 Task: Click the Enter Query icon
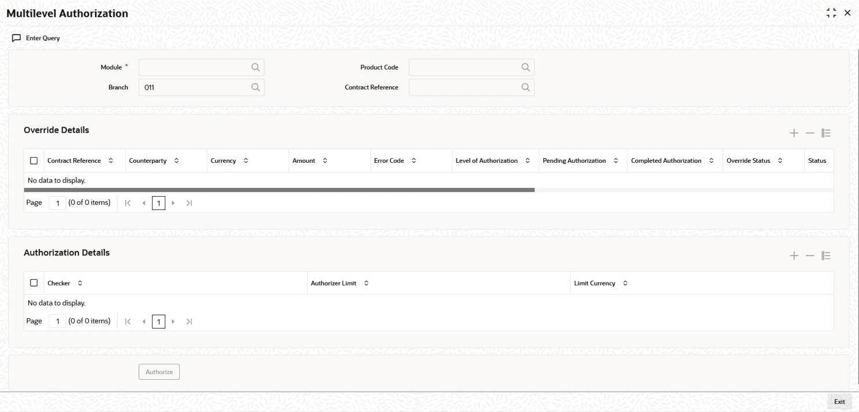pyautogui.click(x=16, y=38)
